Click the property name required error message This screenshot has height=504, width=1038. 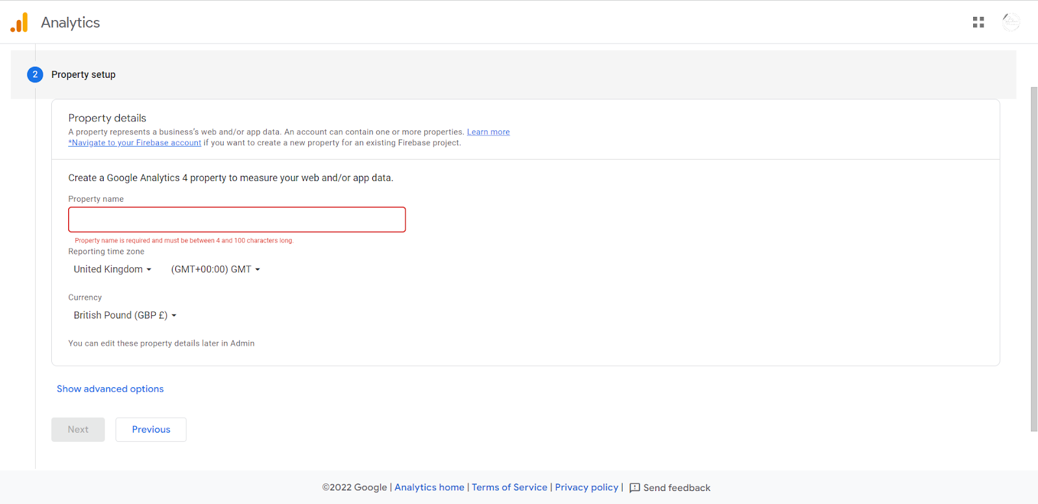[184, 241]
